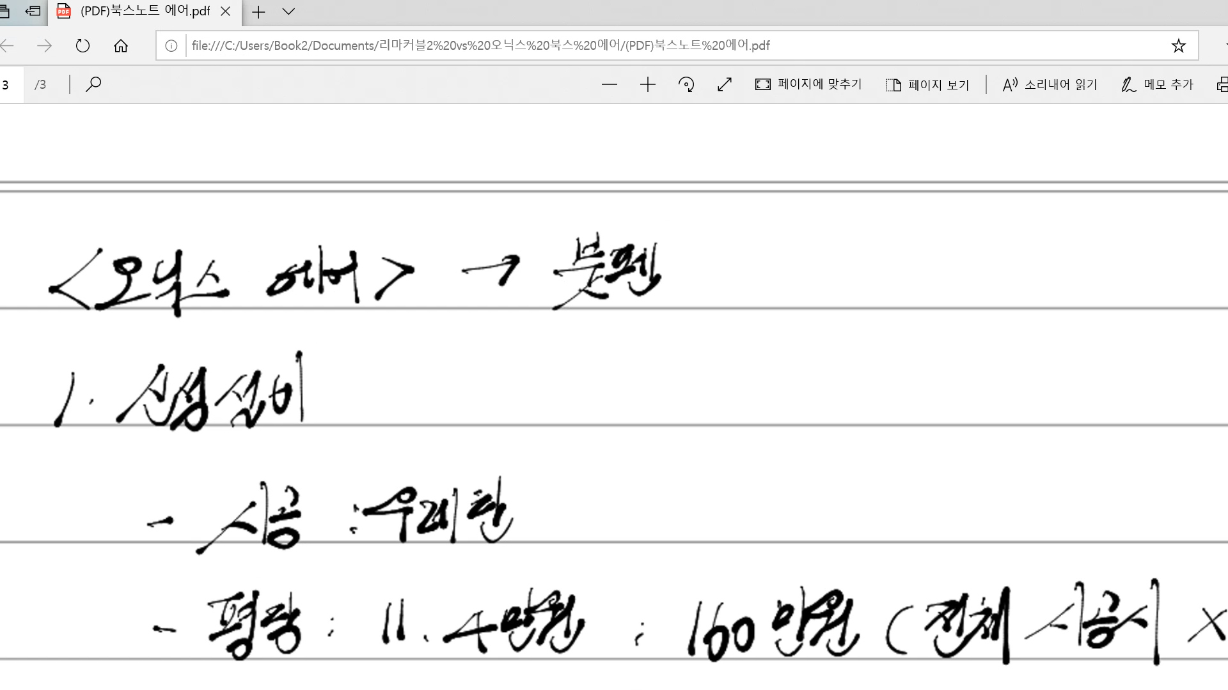Start 소리내어 읽기 read aloud
Image resolution: width=1228 pixels, height=690 pixels.
[x=1049, y=84]
